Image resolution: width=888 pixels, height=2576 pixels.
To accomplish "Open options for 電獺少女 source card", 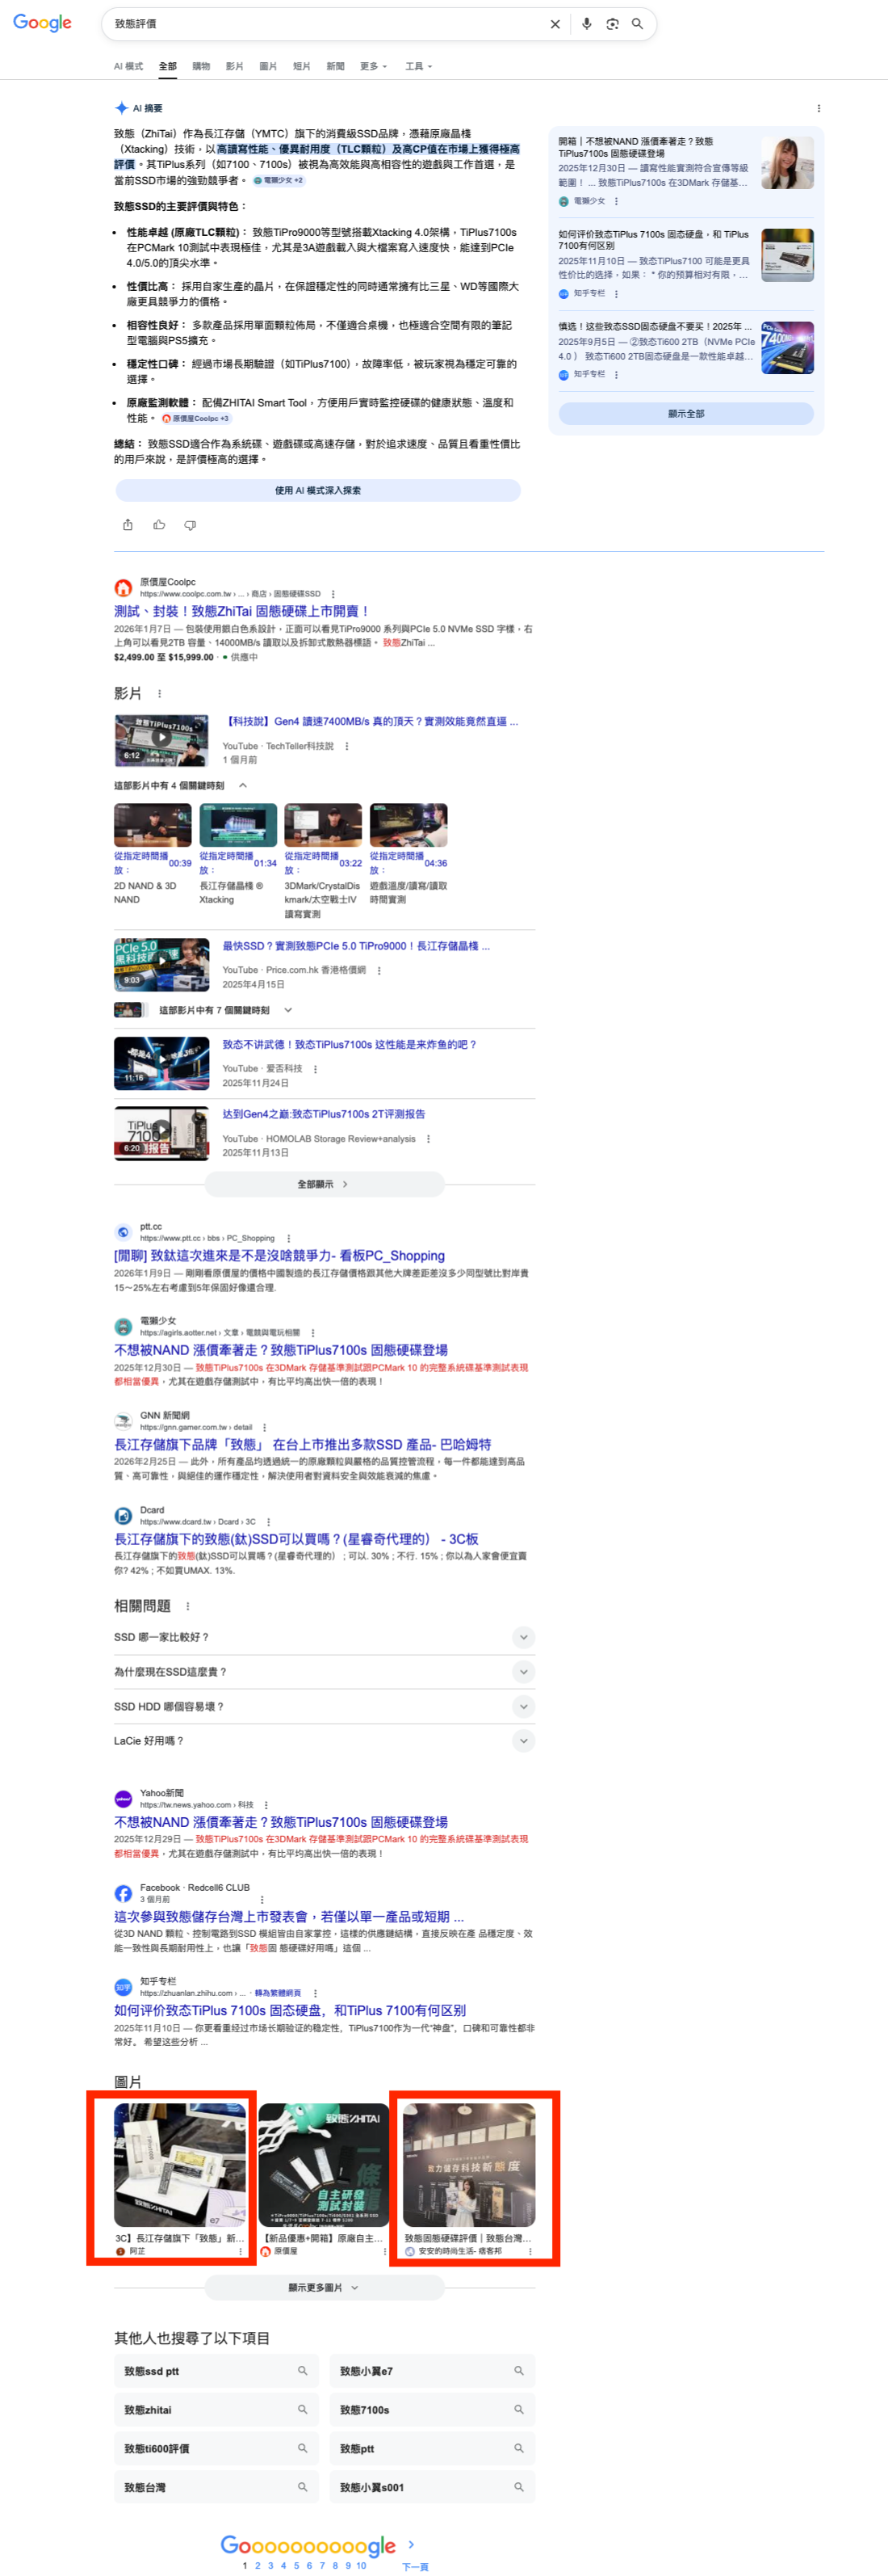I will pos(615,201).
